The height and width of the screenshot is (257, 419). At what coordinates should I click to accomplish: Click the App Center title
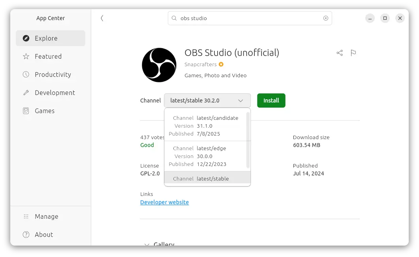pos(51,18)
